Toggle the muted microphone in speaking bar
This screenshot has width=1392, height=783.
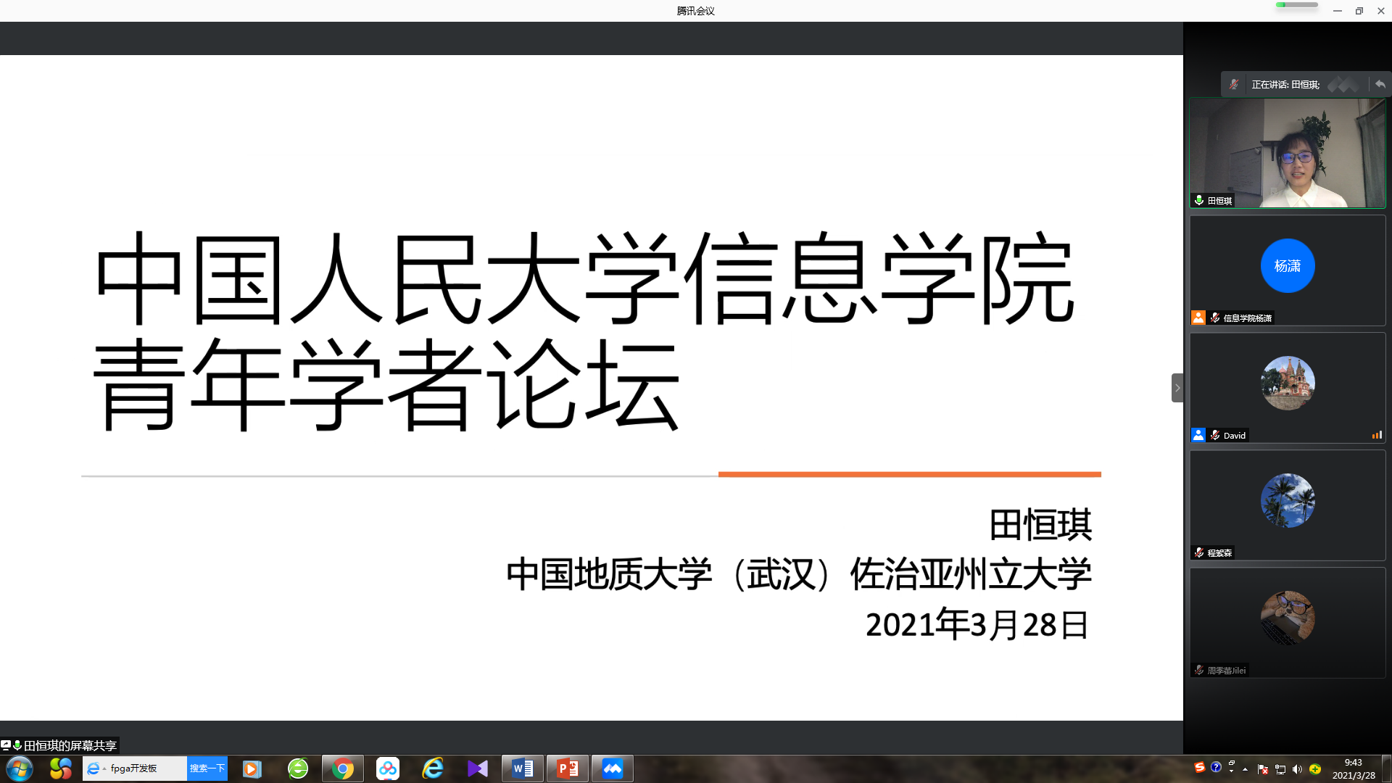click(x=1234, y=84)
